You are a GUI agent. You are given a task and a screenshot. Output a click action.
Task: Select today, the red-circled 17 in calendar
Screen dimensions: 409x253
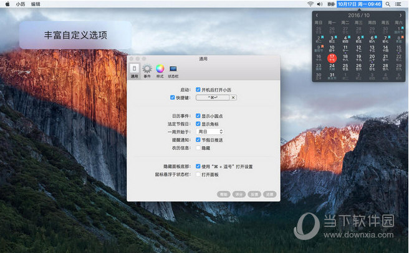pyautogui.click(x=332, y=58)
